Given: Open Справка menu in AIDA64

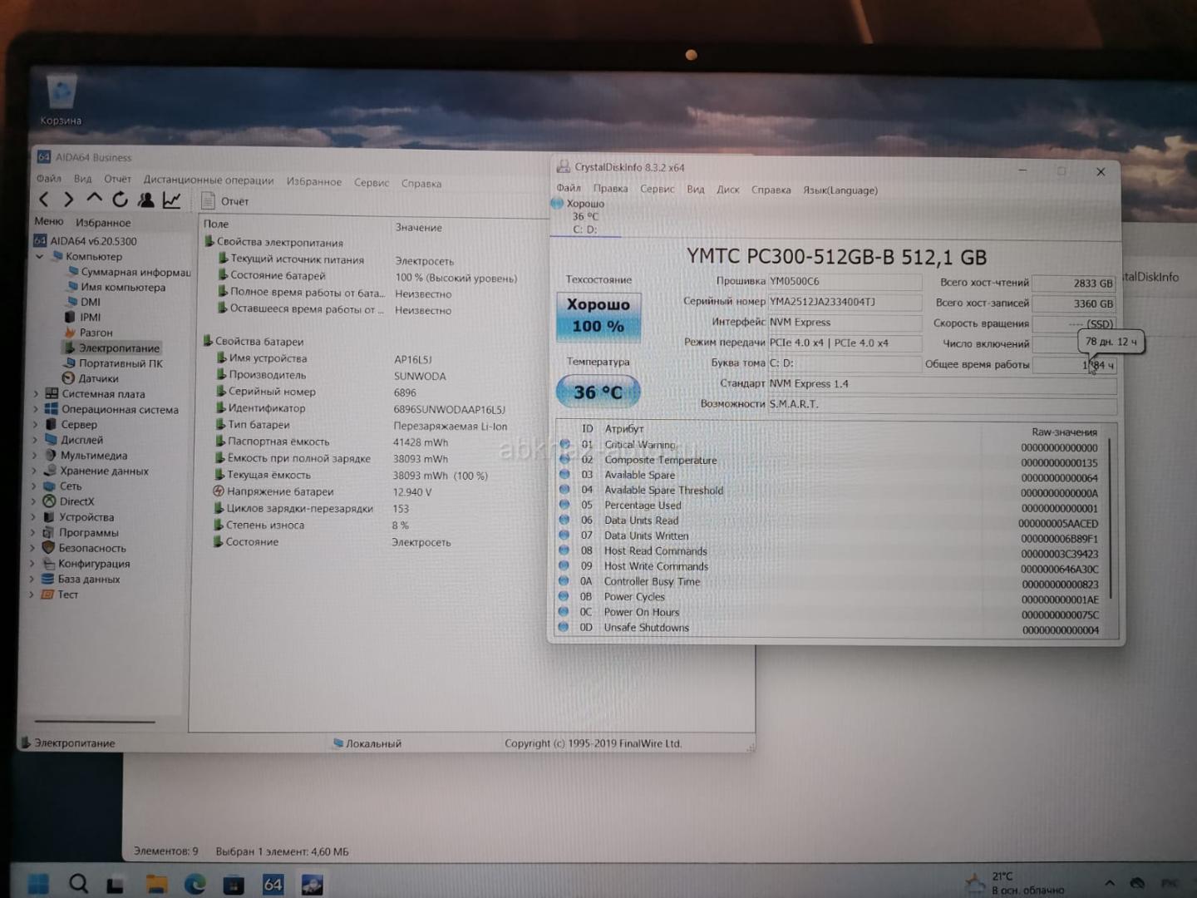Looking at the screenshot, I should 421,183.
